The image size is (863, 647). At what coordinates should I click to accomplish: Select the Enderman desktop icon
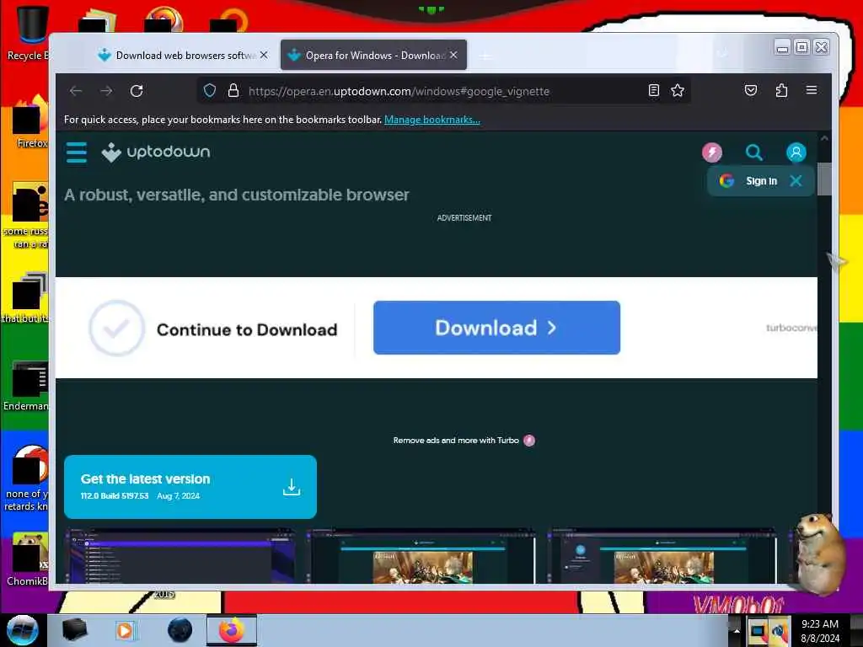tap(26, 385)
